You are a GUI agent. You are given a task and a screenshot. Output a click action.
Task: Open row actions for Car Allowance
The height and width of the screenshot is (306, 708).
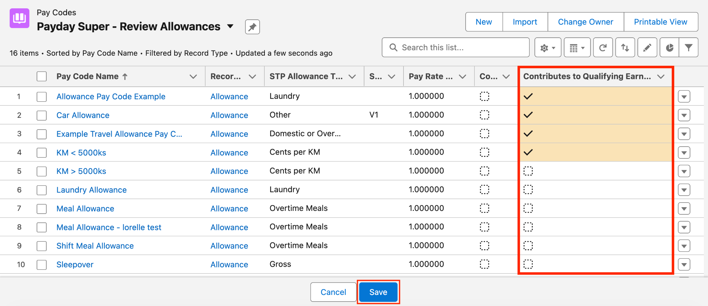[684, 115]
